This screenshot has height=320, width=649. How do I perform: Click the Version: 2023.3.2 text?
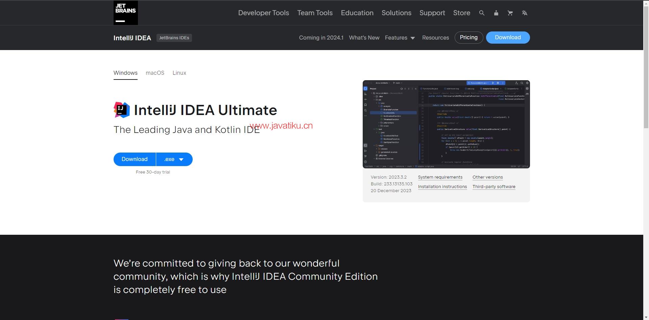pos(388,177)
